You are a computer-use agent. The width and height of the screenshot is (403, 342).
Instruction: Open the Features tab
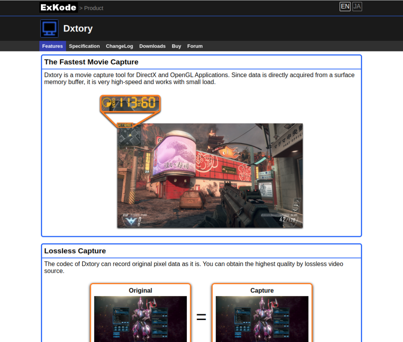pyautogui.click(x=52, y=46)
